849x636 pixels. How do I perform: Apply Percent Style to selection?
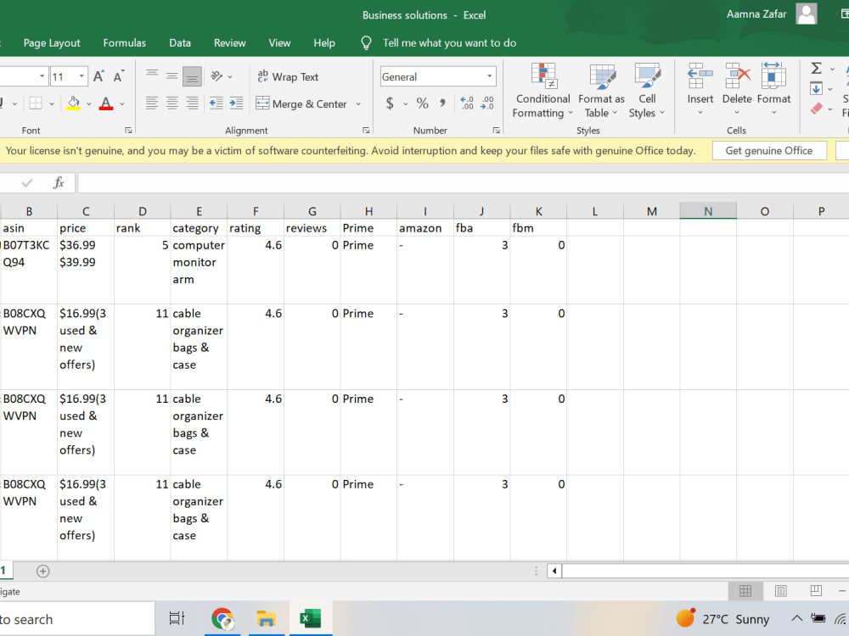click(x=422, y=103)
